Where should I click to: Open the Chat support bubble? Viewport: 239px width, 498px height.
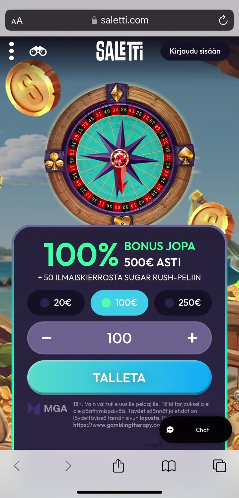(x=196, y=430)
